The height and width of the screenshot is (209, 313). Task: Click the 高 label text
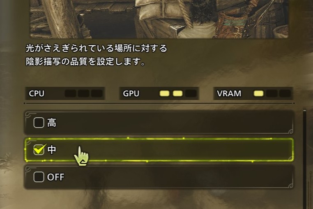52,123
